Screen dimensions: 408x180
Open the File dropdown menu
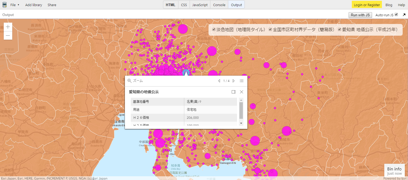pyautogui.click(x=15, y=5)
